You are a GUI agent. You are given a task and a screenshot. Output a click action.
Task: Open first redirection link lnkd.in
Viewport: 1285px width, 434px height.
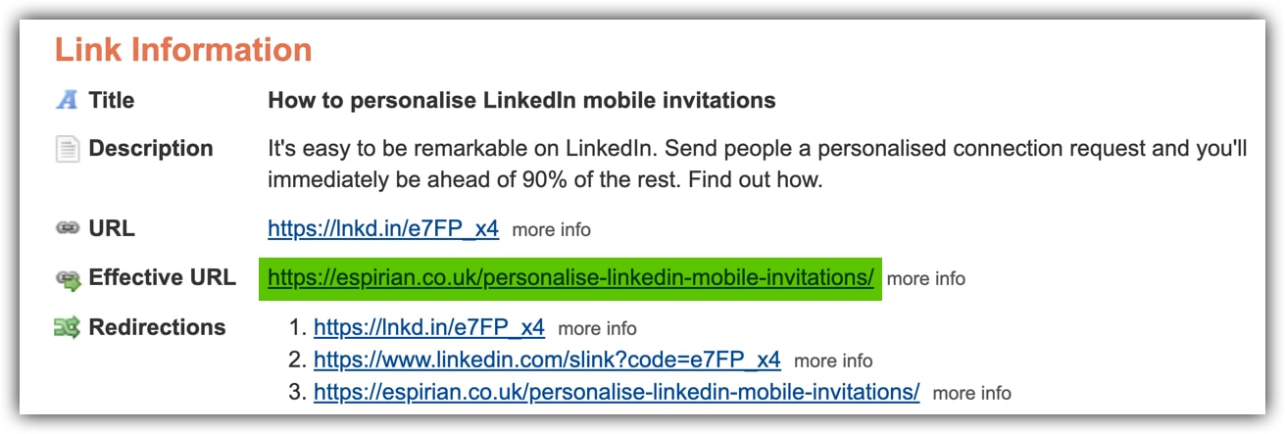pyautogui.click(x=429, y=328)
